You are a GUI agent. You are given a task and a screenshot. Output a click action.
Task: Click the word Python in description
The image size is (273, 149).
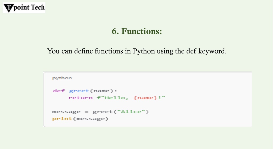[144, 51]
